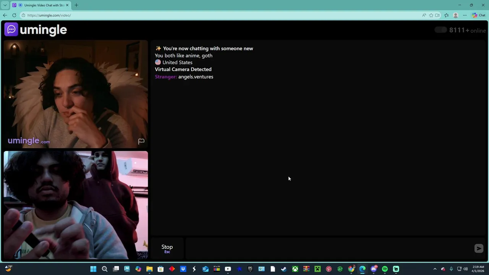Open browser Settings and more menu

[x=465, y=15]
